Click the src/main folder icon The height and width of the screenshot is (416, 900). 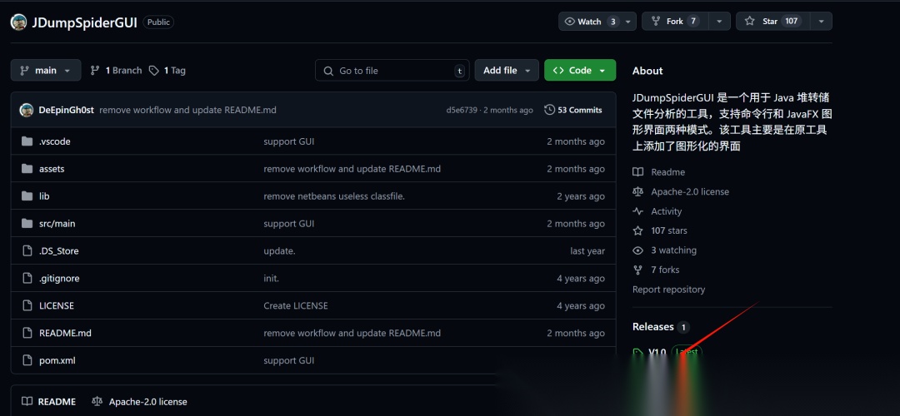(27, 224)
